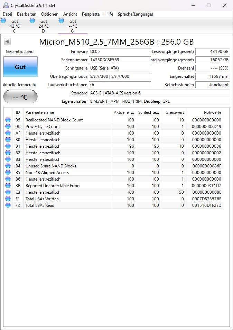Select the Unused Spare NAND Blocks row name
The width and height of the screenshot is (233, 330).
pos(51,166)
